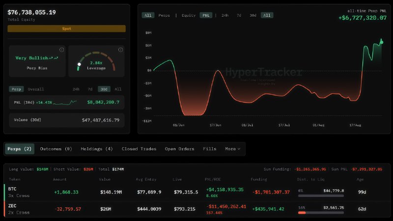The width and height of the screenshot is (393, 221).
Task: Switch to Closed Trades tab
Action: 139,149
